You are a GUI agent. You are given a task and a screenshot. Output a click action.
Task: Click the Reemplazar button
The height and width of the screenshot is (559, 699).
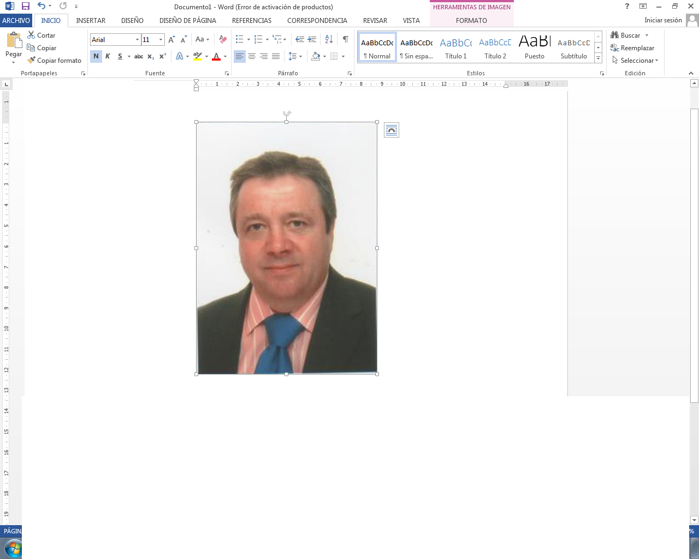[632, 48]
